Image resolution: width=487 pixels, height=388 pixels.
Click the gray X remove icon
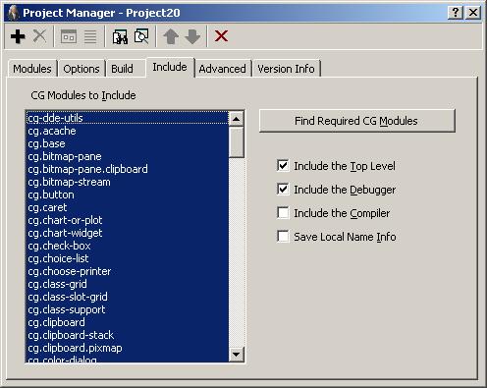coord(39,36)
